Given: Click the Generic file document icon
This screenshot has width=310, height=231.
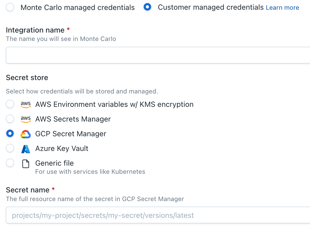Looking at the screenshot, I should 26,164.
